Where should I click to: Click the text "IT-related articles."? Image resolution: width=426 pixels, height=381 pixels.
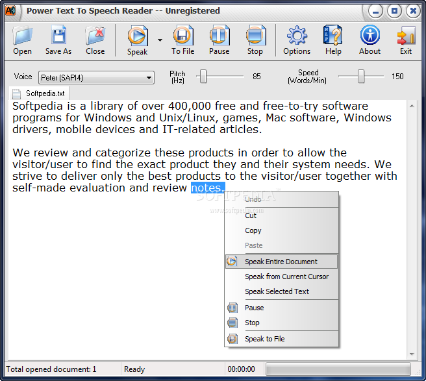(x=212, y=129)
